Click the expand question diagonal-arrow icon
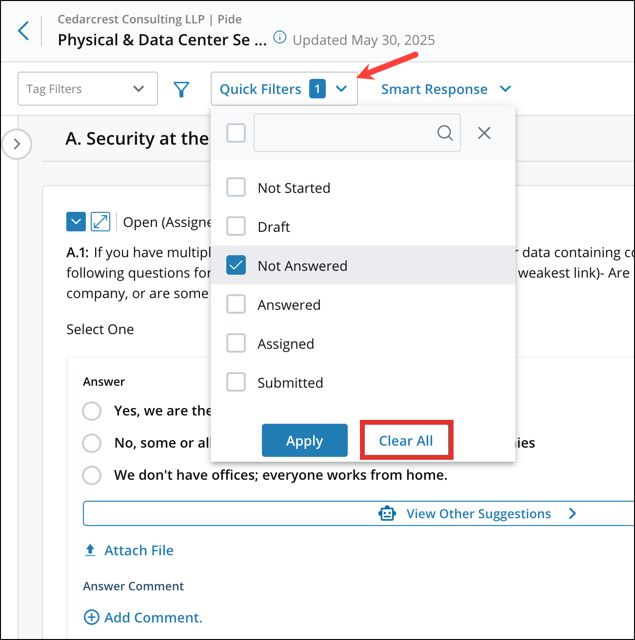The height and width of the screenshot is (640, 635). 100,222
